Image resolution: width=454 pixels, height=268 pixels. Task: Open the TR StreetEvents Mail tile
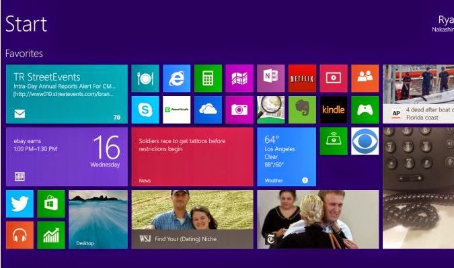67,94
